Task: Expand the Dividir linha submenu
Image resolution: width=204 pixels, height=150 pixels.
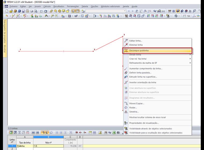Action: click(158, 55)
